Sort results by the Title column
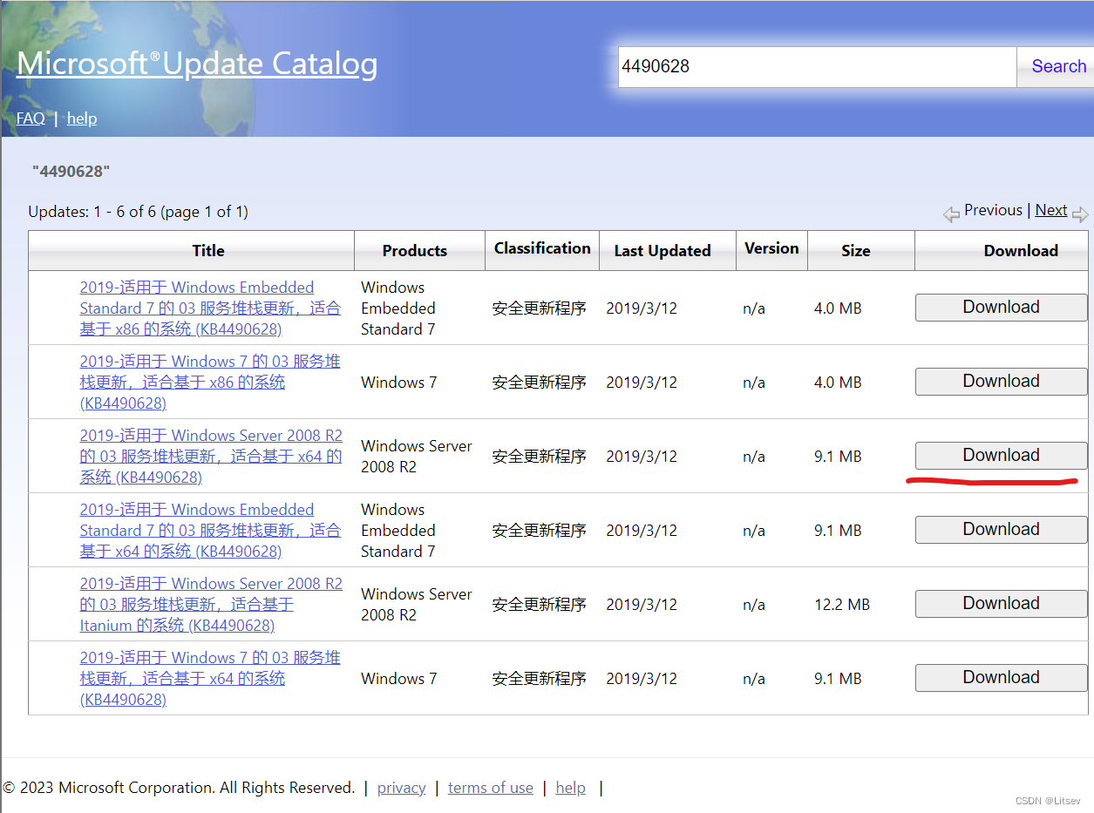The height and width of the screenshot is (813, 1094). (x=207, y=250)
